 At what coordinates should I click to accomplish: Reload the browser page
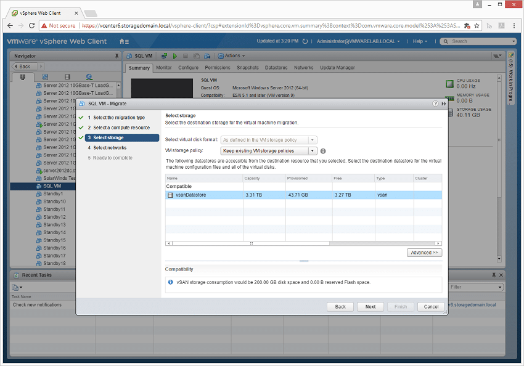point(31,26)
